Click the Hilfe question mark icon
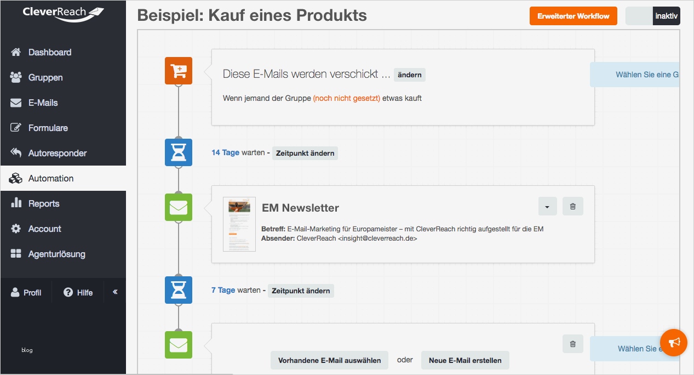The image size is (694, 375). 67,292
